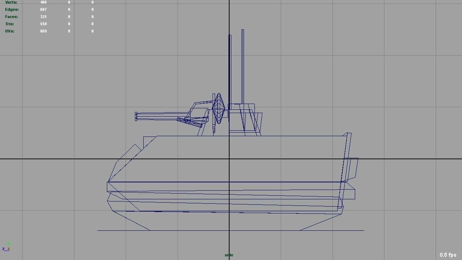Click the 'UVs:' heads-up label
The height and width of the screenshot is (260, 462).
coord(10,31)
